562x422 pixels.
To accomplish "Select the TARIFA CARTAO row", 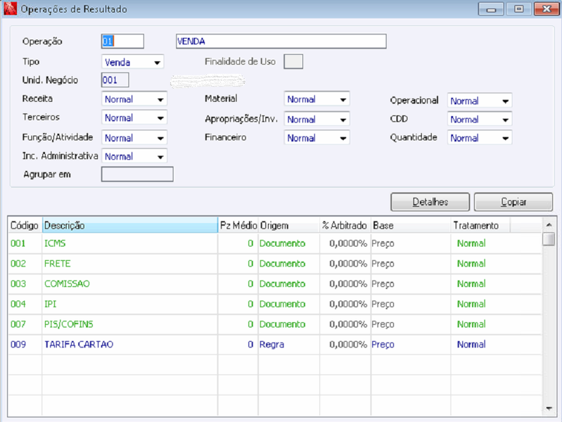I will (x=274, y=345).
